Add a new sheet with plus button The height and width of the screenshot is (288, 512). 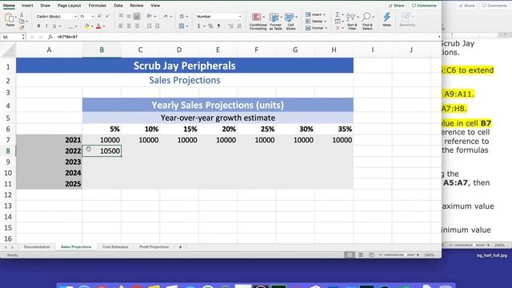click(x=180, y=247)
